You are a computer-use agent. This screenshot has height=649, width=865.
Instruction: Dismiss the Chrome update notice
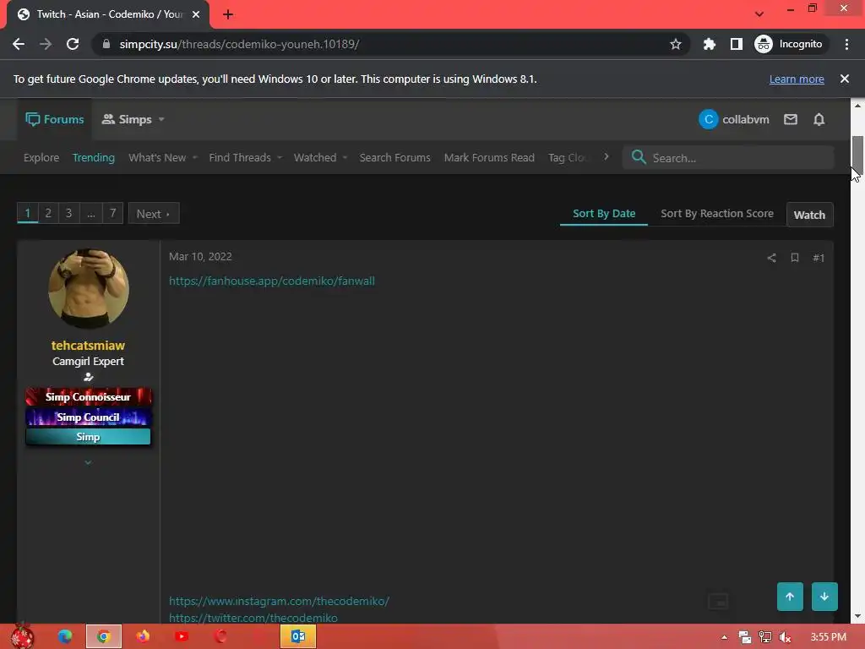click(x=845, y=79)
